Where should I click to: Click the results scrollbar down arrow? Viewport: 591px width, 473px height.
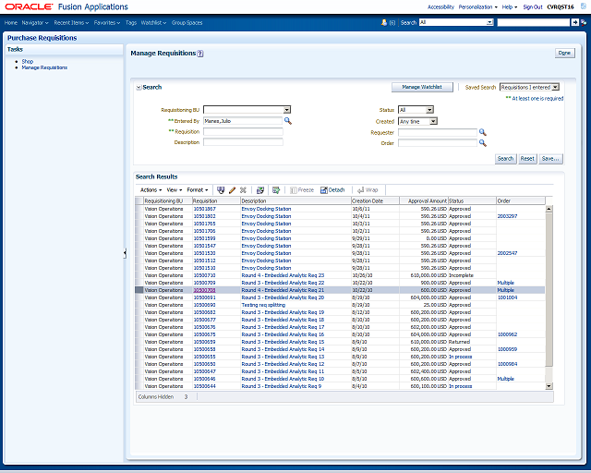coord(549,386)
